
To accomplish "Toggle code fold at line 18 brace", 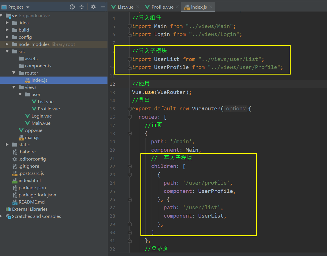I will tap(130, 133).
